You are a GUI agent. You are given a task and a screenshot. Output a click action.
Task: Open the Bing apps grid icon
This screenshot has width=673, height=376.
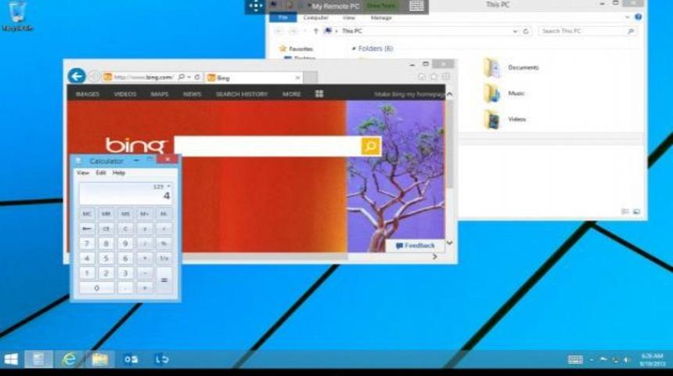[x=319, y=94]
